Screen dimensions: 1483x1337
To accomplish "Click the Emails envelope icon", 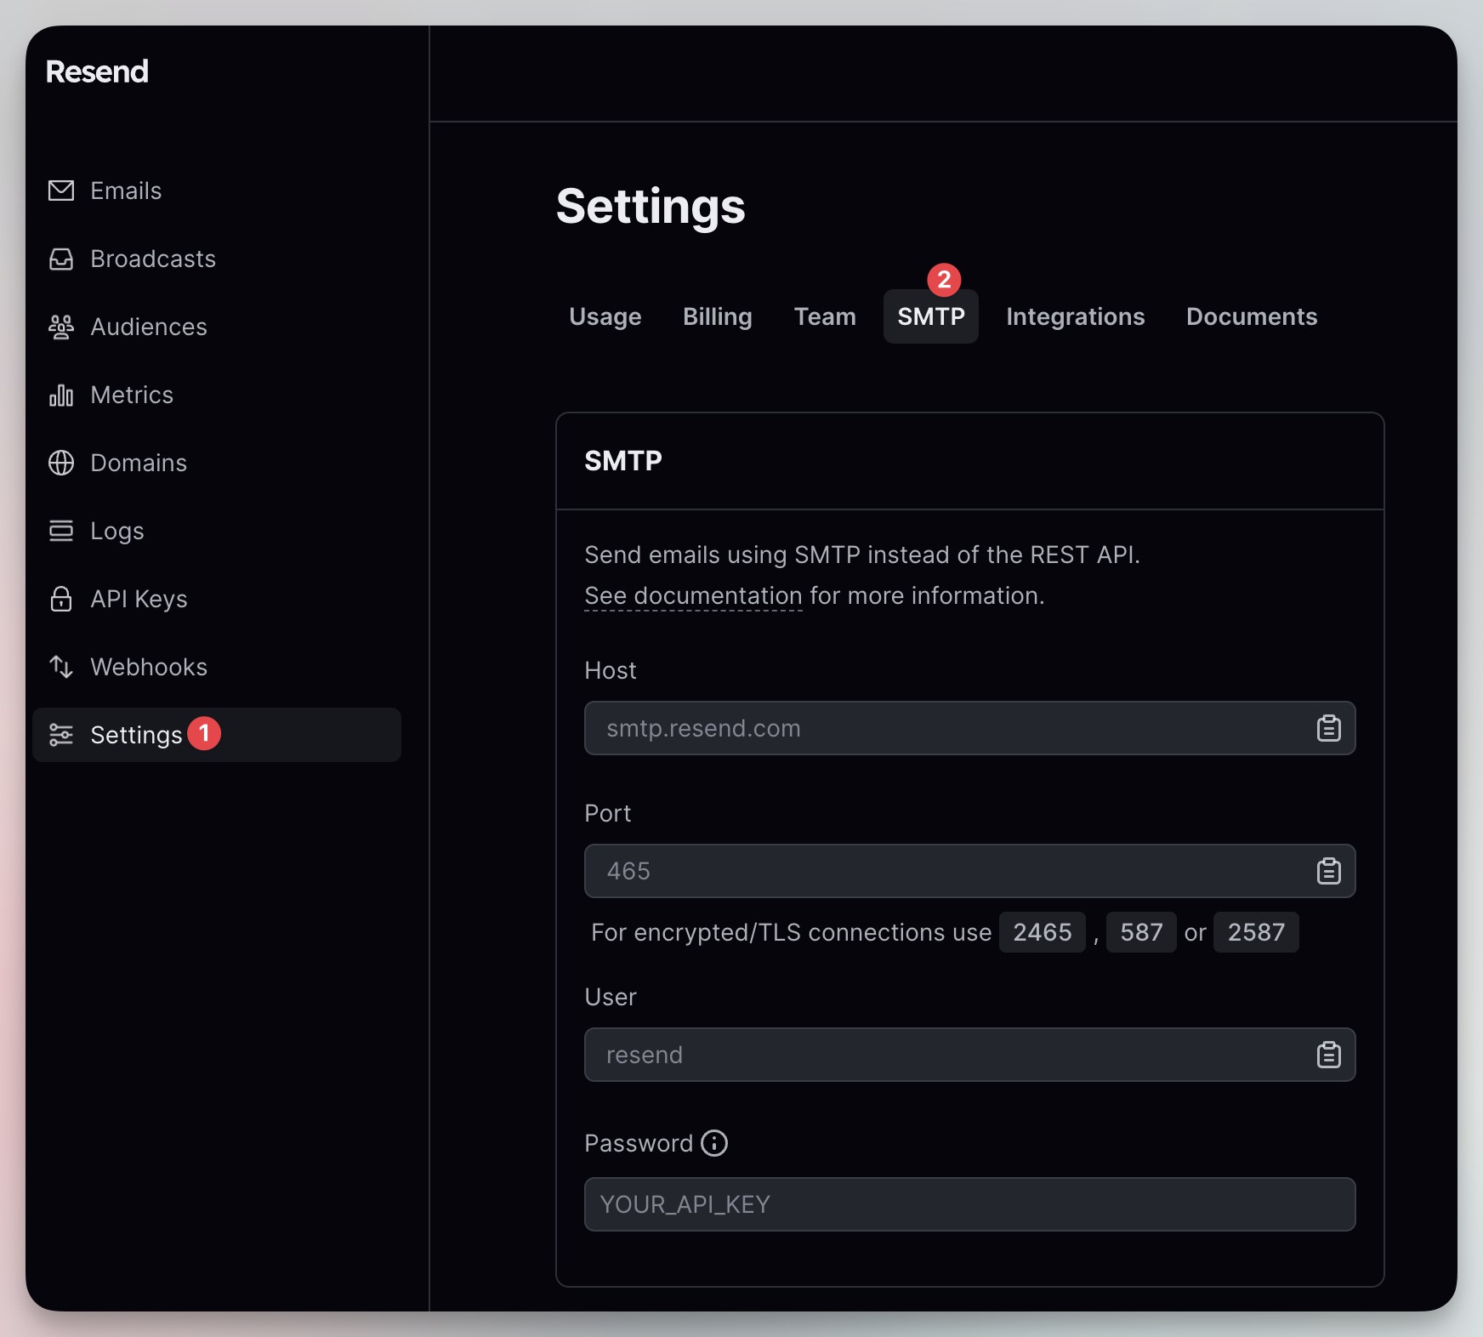I will pyautogui.click(x=61, y=191).
